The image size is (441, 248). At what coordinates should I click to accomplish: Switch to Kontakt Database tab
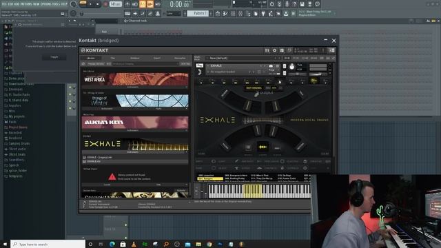pos(135,58)
